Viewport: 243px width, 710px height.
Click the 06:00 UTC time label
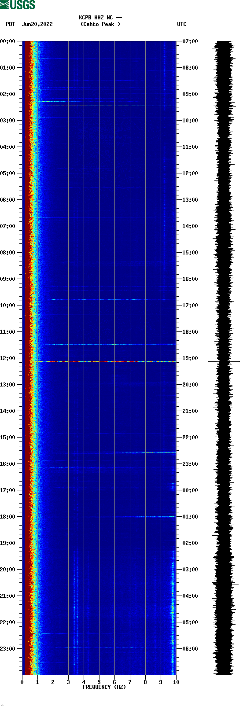tap(190, 649)
